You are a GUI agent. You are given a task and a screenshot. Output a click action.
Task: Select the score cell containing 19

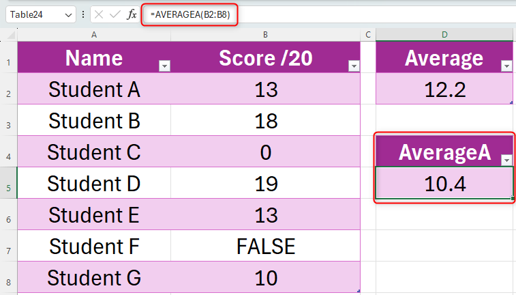(x=265, y=182)
